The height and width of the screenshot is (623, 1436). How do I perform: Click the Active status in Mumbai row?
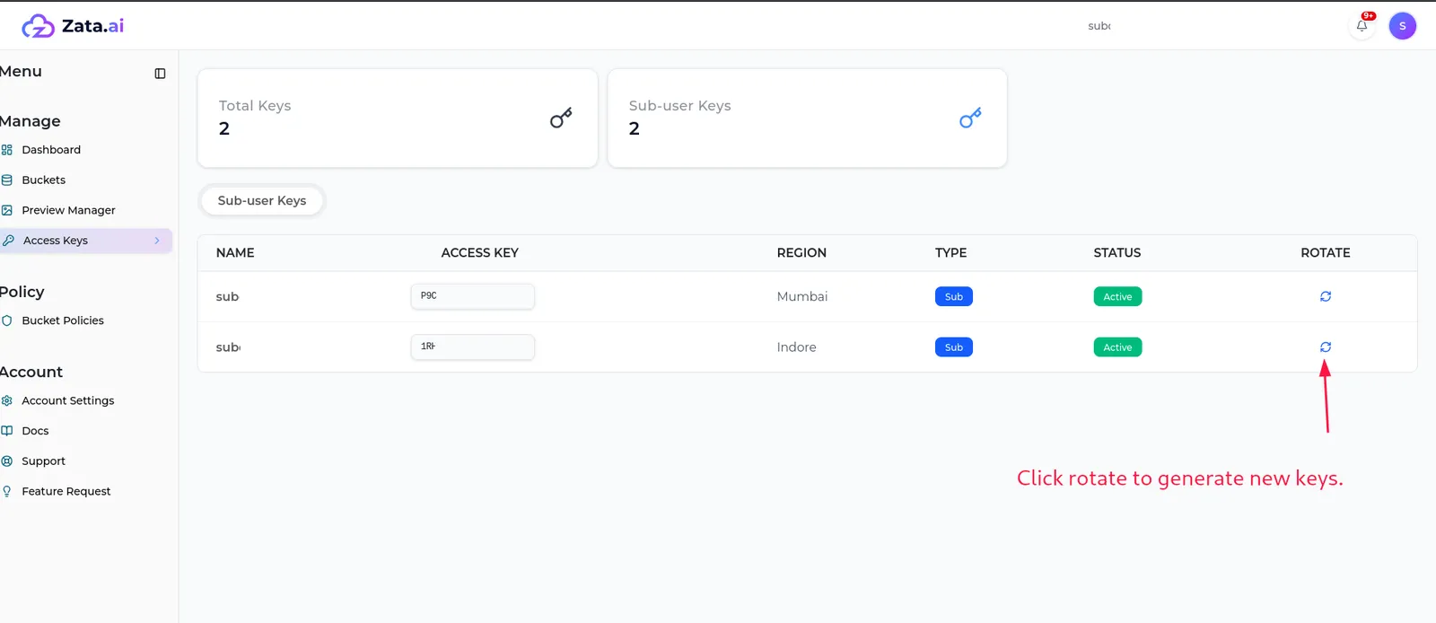tap(1117, 296)
